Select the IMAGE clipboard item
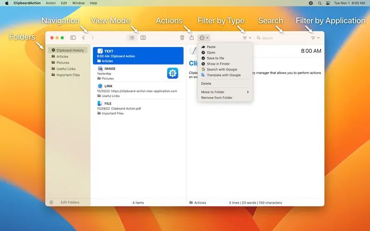The image size is (370, 231). click(138, 73)
